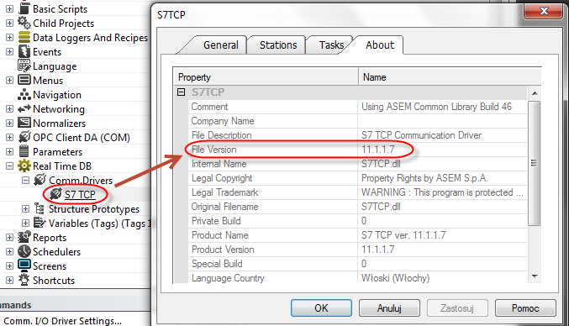Viewport: 569px width, 326px height.
Task: Click the Shortcuts icon
Action: [24, 280]
